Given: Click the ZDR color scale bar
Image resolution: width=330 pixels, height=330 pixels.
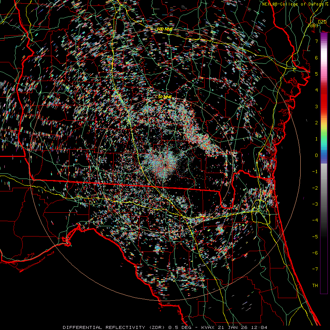Looking at the screenshot, I should point(324,163).
